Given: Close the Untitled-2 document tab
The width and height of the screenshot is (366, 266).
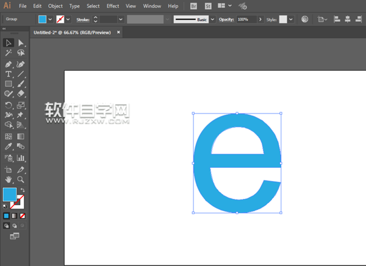Looking at the screenshot, I should point(118,32).
